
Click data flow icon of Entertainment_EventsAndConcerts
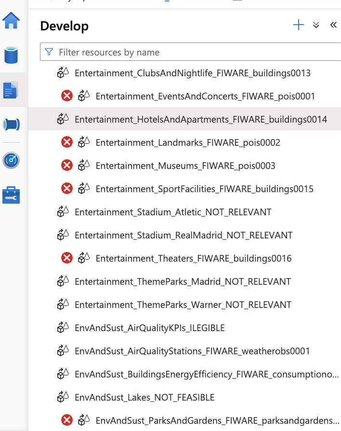tap(84, 96)
